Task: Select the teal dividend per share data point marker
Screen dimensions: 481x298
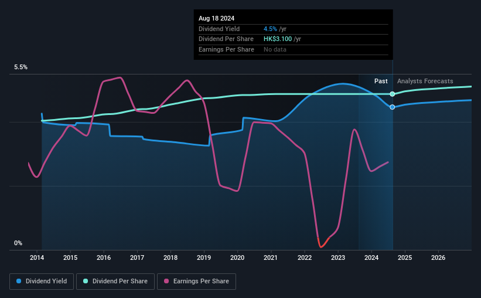Action: coord(393,94)
